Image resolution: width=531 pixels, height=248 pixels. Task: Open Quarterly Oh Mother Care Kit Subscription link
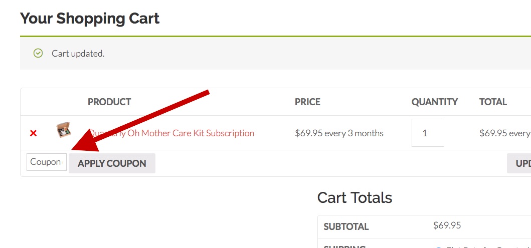[x=171, y=133]
